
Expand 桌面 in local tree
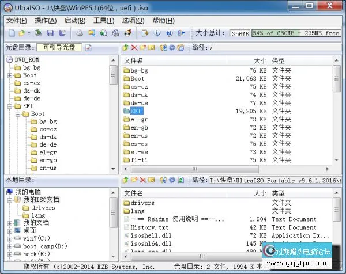9,231
